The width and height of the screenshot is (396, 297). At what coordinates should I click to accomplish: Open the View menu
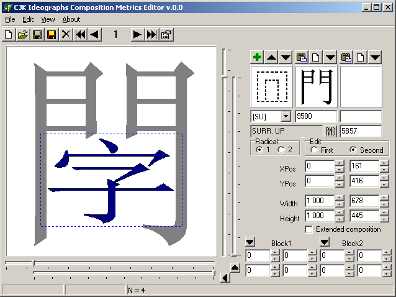click(48, 19)
